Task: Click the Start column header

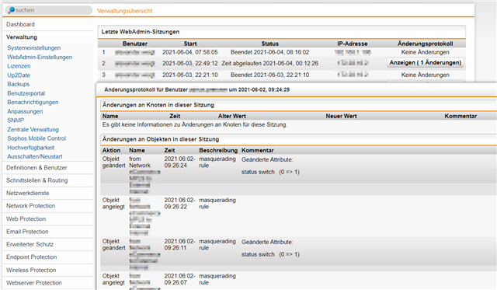Action: tap(190, 44)
